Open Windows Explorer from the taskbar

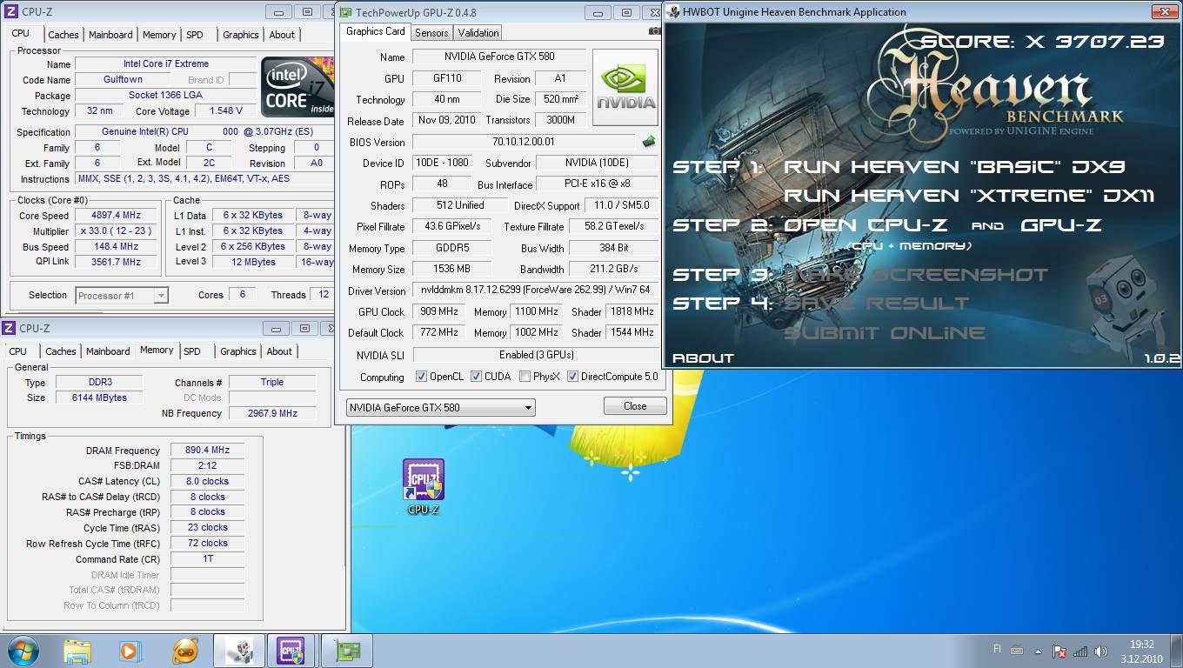click(x=77, y=651)
